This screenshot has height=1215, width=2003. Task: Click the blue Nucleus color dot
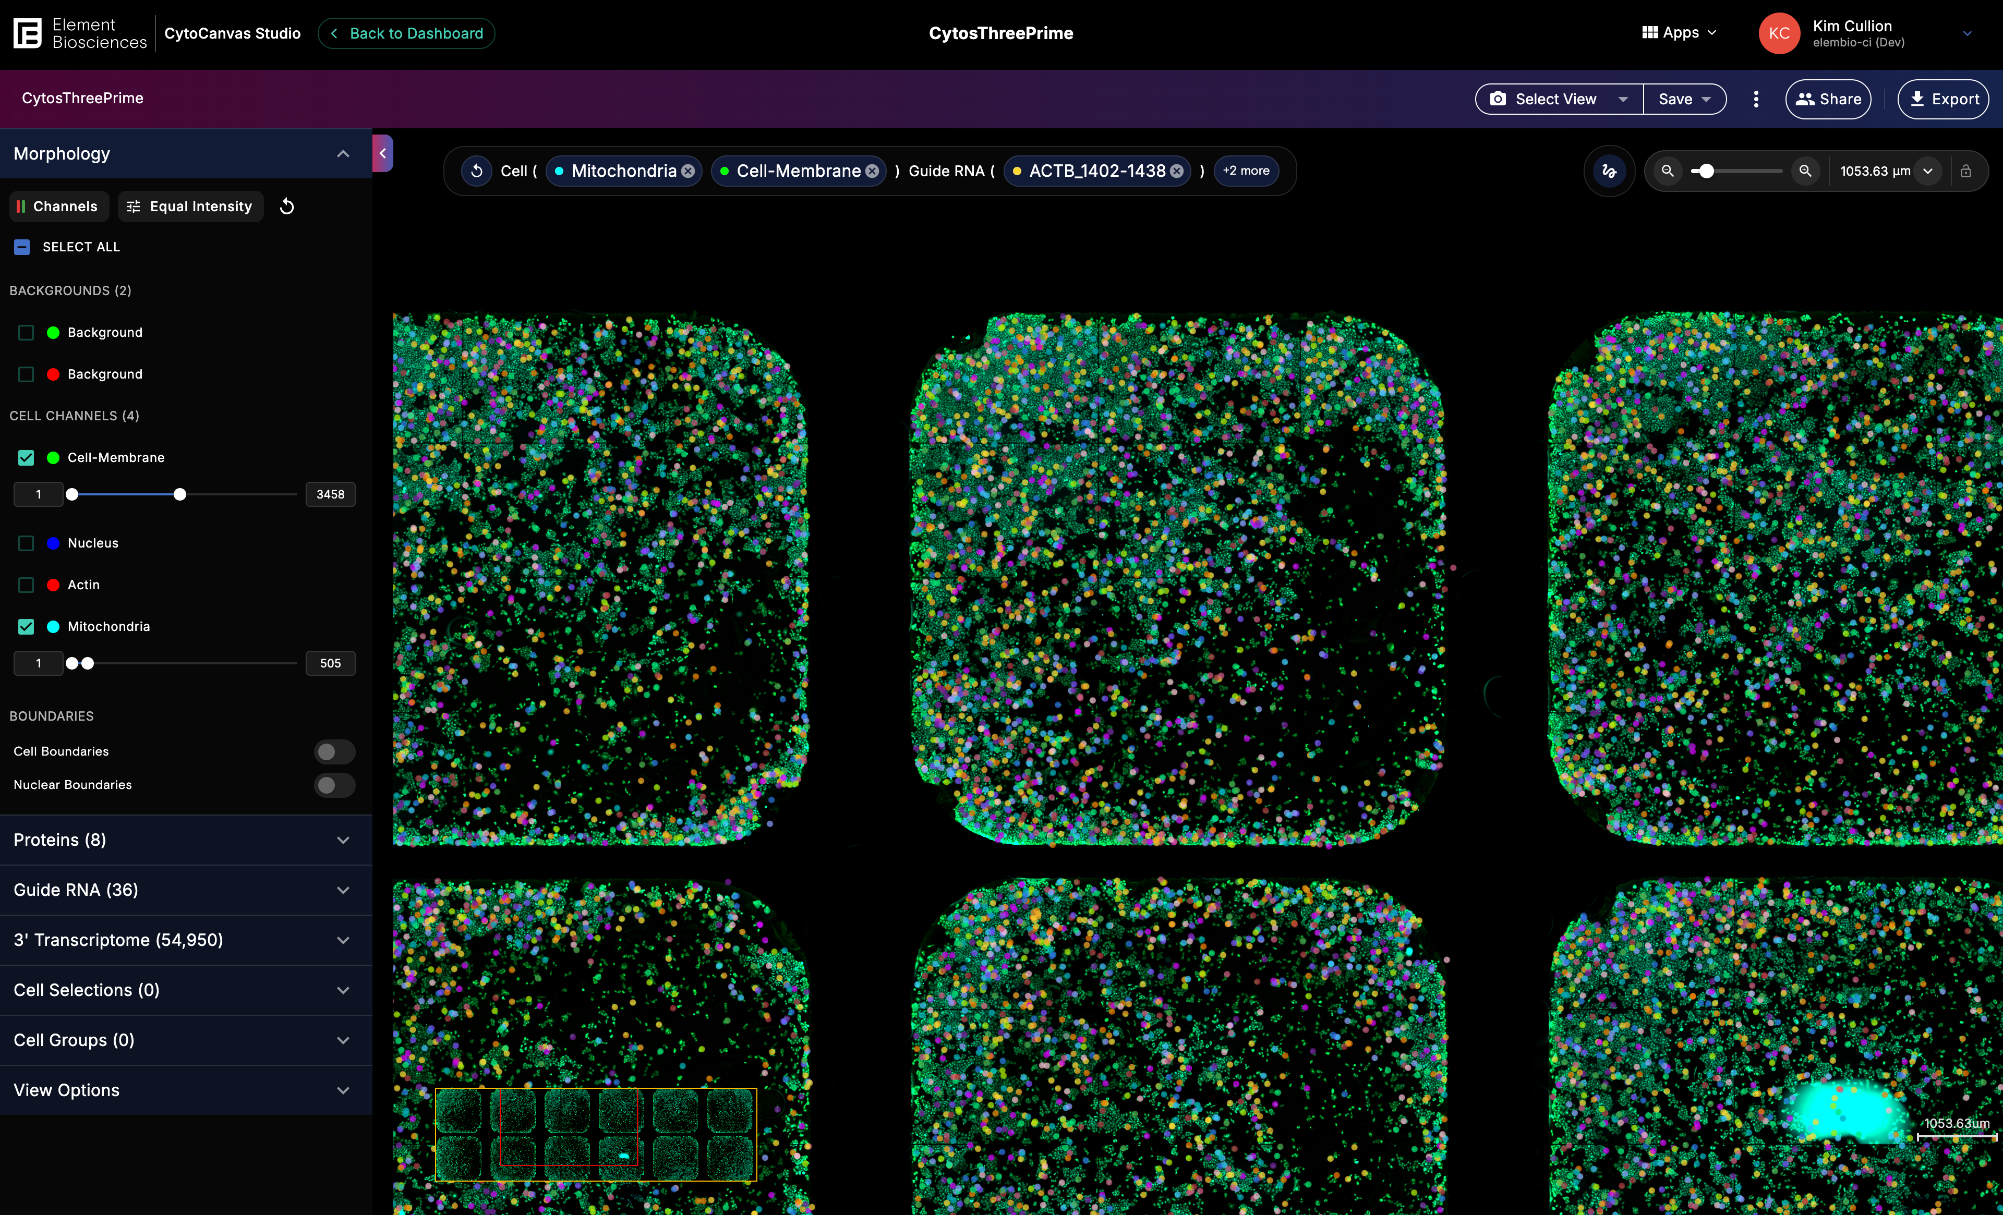[x=54, y=543]
